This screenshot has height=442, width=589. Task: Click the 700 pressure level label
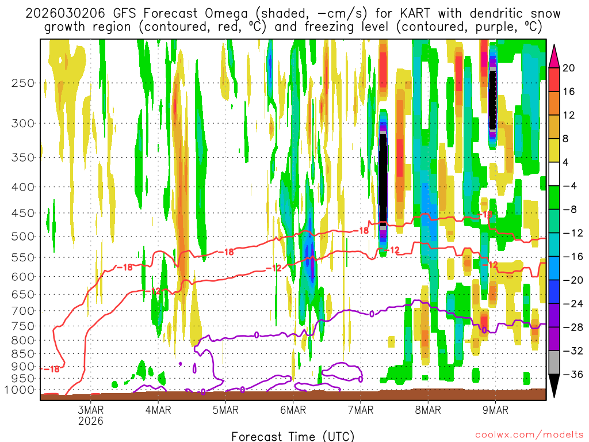click(23, 311)
